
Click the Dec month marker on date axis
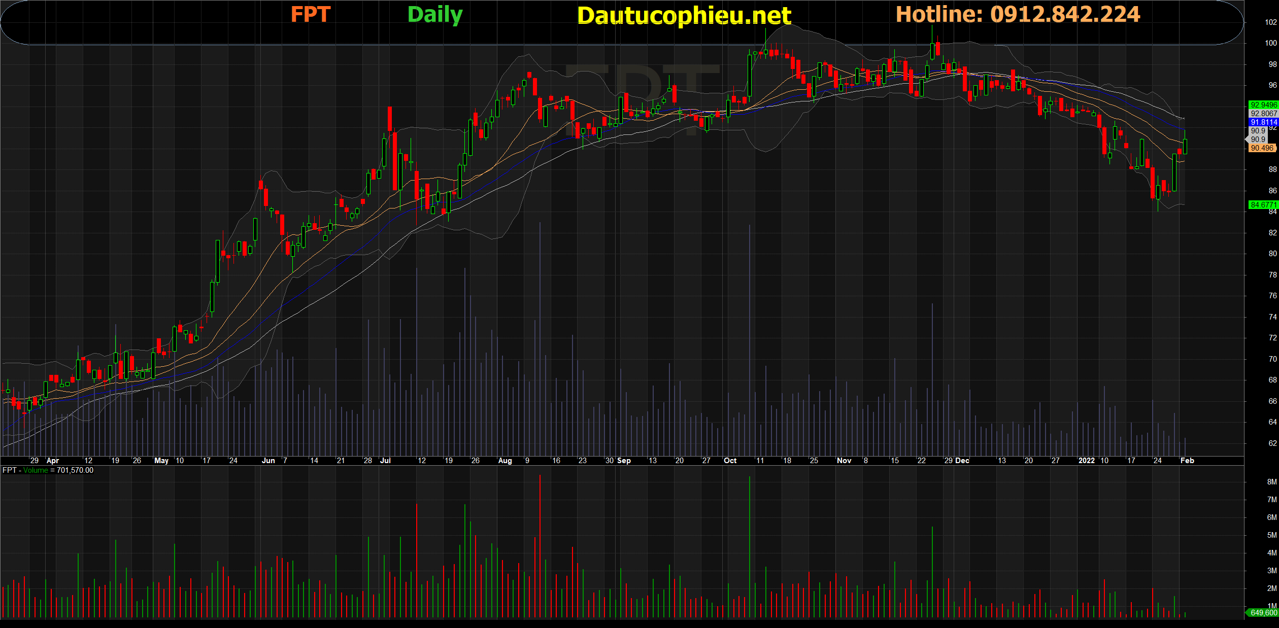(x=962, y=461)
